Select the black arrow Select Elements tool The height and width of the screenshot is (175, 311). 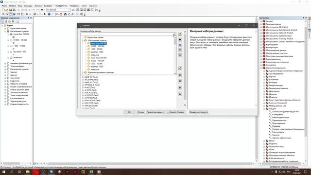45,14
